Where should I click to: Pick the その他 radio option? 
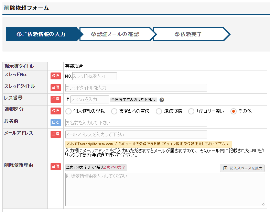[234, 111]
